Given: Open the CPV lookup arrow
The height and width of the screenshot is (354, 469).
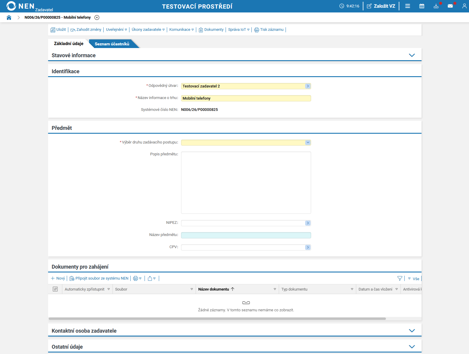Looking at the screenshot, I should pos(308,247).
